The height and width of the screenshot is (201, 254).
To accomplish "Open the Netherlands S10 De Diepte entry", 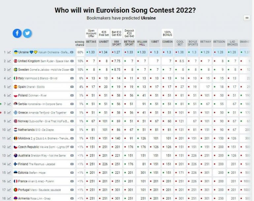I will pos(43,130).
